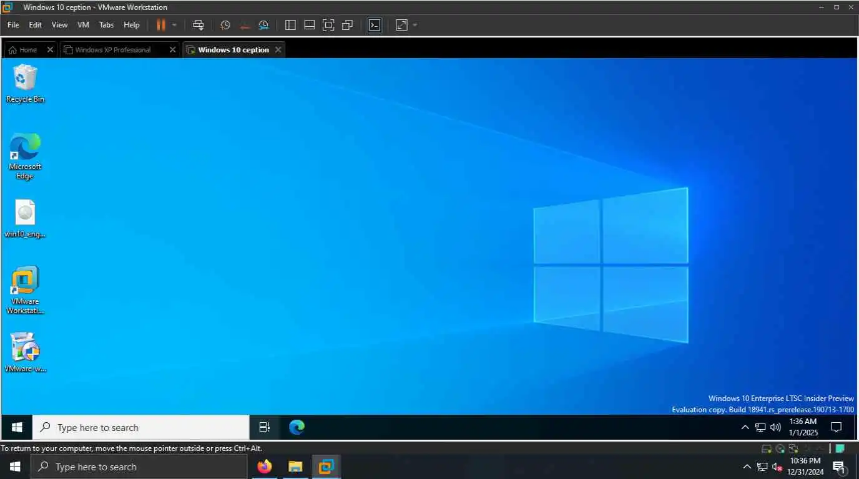Enter full screen mode from the toolbar
The height and width of the screenshot is (479, 859).
tap(328, 25)
